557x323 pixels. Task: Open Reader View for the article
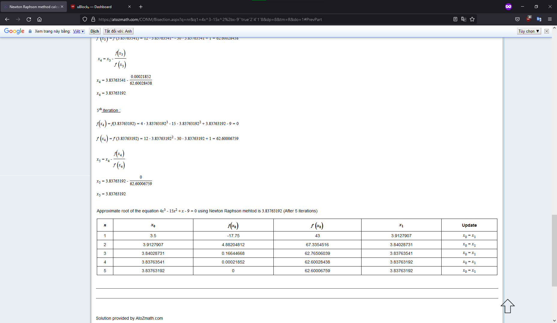455,19
